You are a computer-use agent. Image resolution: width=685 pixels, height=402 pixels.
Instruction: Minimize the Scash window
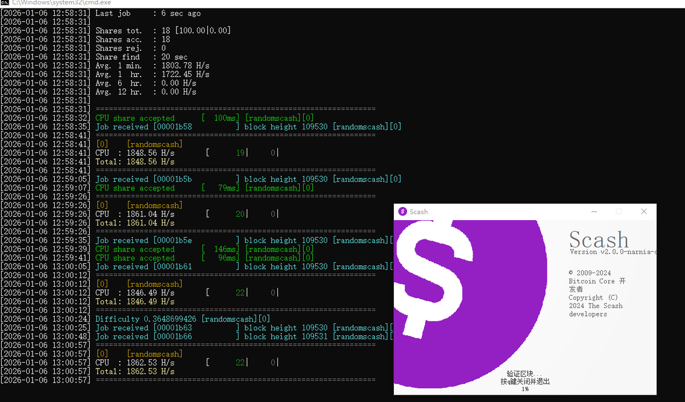pos(594,212)
